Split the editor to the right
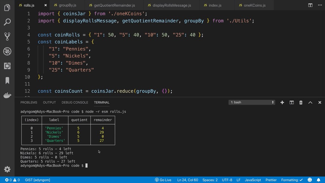 [310, 5]
